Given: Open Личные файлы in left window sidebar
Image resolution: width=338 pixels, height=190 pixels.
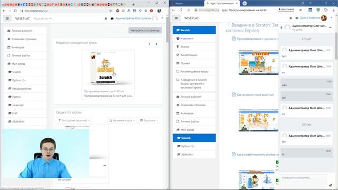Looking at the screenshot, I should click(x=25, y=55).
